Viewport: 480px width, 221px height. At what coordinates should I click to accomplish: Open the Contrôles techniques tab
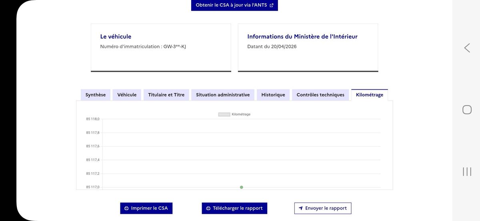tap(320, 95)
